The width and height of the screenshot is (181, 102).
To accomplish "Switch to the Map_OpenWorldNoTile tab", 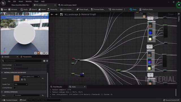I will (20, 5).
